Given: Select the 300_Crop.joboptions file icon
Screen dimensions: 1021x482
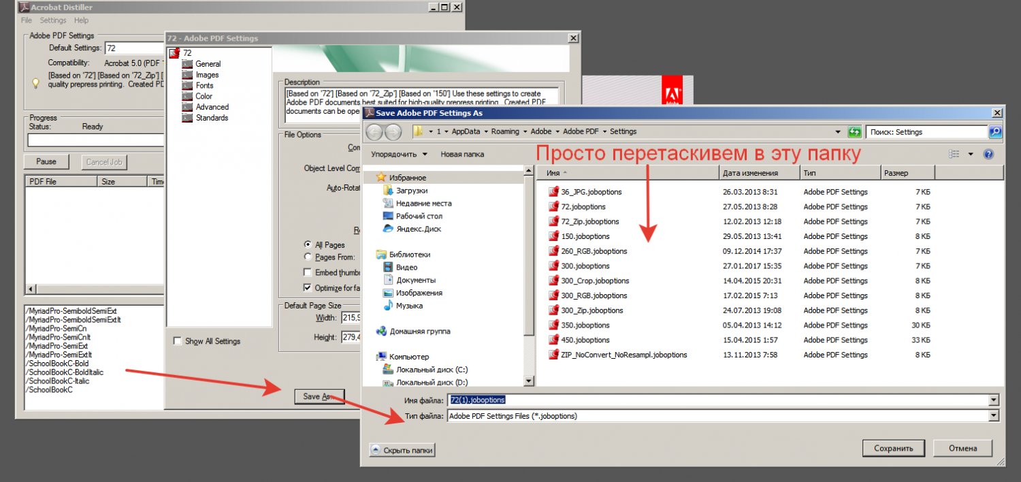Looking at the screenshot, I should tap(553, 280).
